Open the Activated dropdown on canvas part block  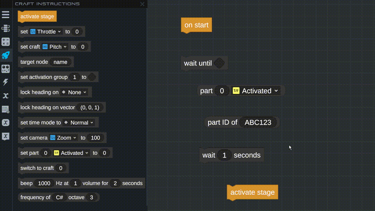point(259,91)
